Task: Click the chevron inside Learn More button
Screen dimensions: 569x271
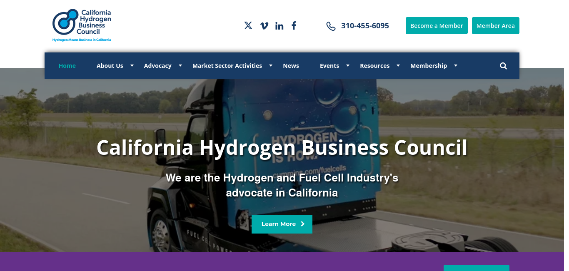Action: [303, 224]
